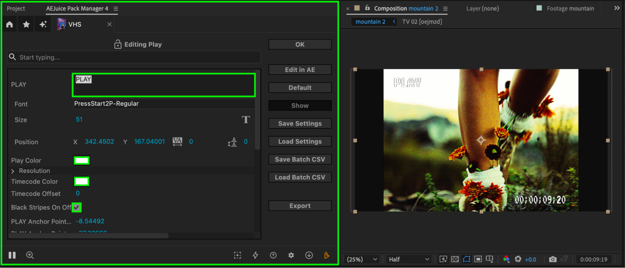Toggle the composition viewer lock icon
The height and width of the screenshot is (268, 625).
[367, 8]
